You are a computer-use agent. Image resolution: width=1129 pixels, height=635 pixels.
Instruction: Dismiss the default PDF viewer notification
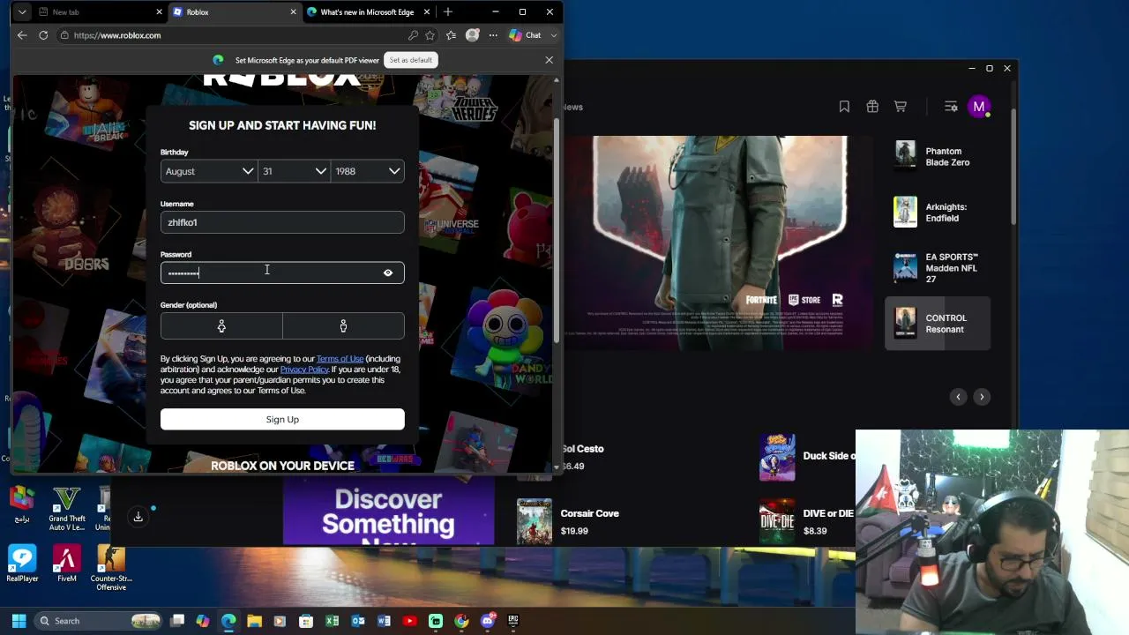(549, 60)
